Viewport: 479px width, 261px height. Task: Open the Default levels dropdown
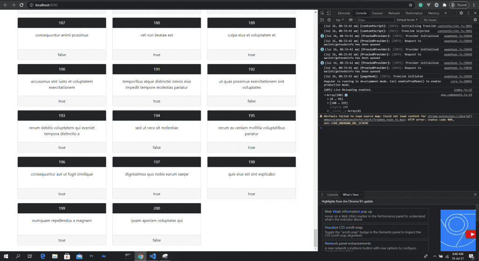point(407,20)
